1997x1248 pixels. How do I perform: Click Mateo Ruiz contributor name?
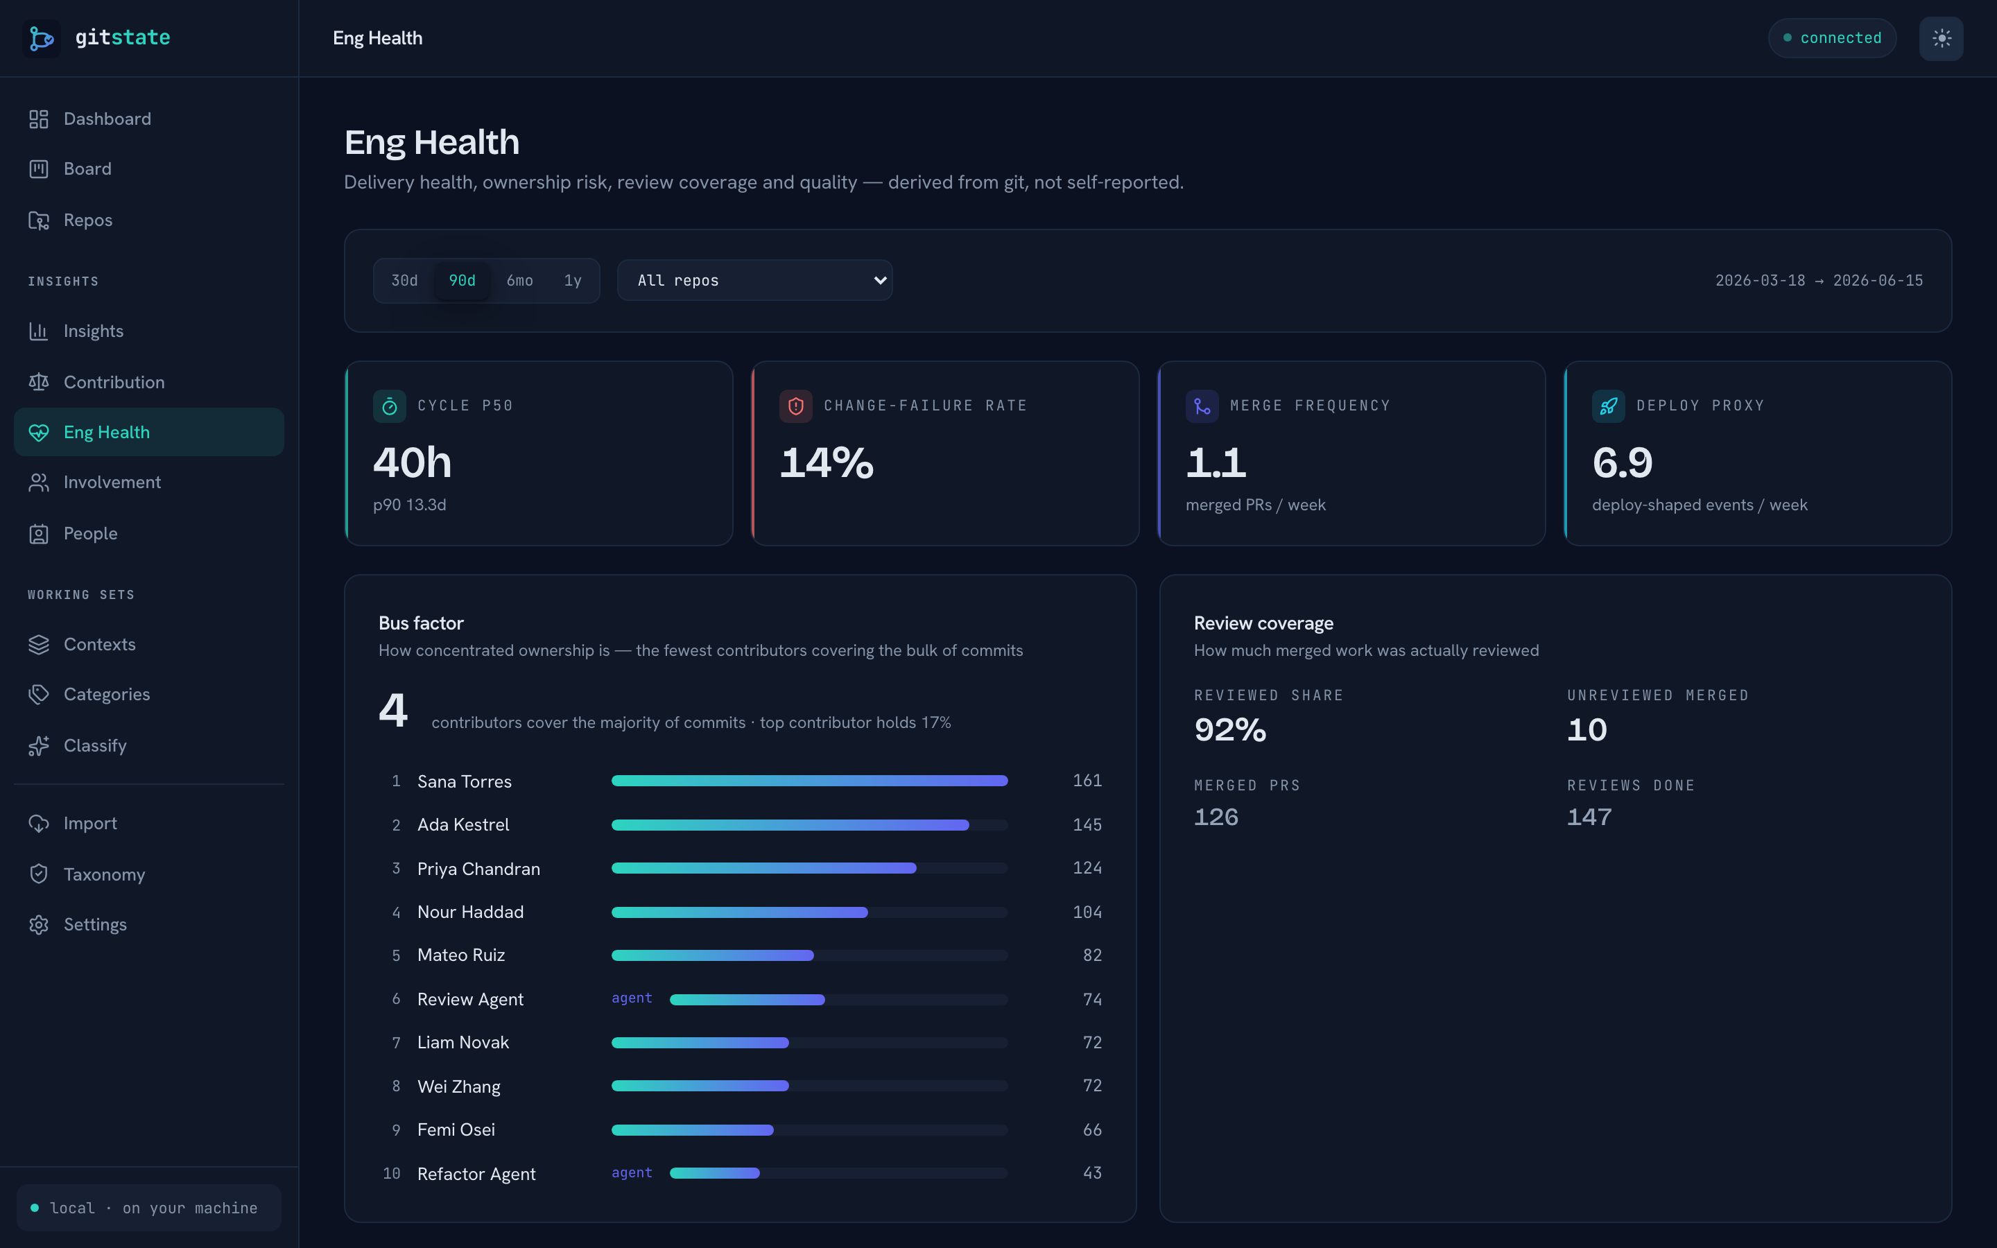[461, 955]
